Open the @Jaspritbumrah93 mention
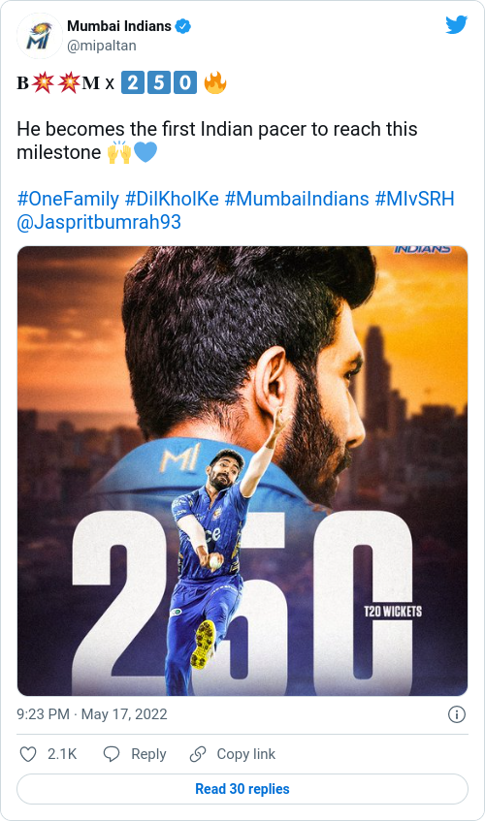The height and width of the screenshot is (821, 485). pos(99,222)
